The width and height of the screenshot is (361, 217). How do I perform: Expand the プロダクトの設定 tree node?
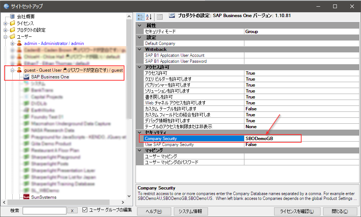point(5,30)
